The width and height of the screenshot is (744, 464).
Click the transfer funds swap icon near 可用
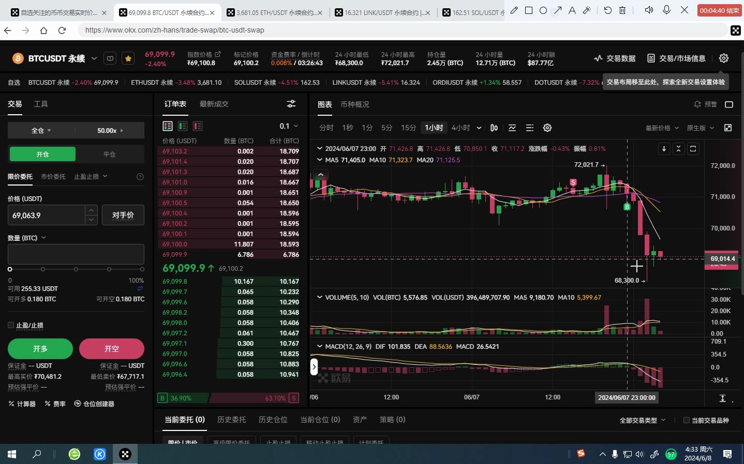(x=140, y=288)
